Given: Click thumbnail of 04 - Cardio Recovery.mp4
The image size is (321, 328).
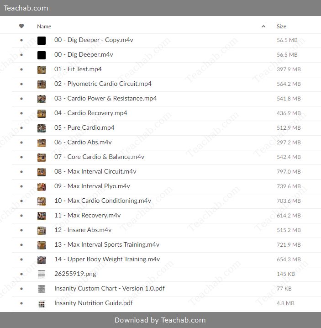Looking at the screenshot, I should point(42,114).
